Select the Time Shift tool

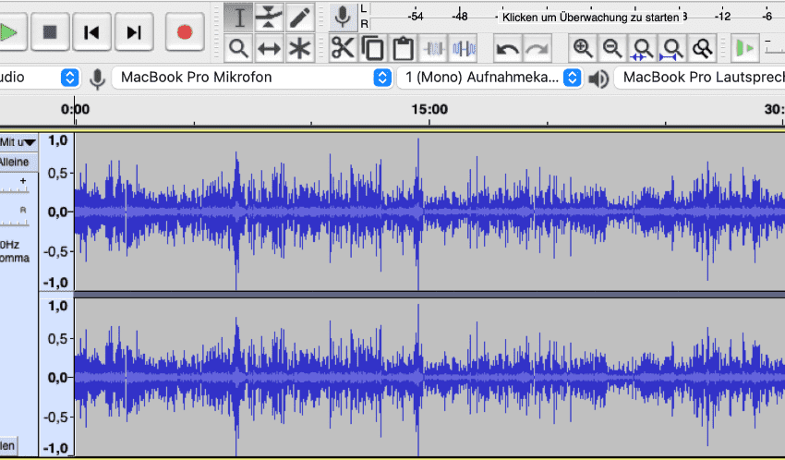pos(269,49)
